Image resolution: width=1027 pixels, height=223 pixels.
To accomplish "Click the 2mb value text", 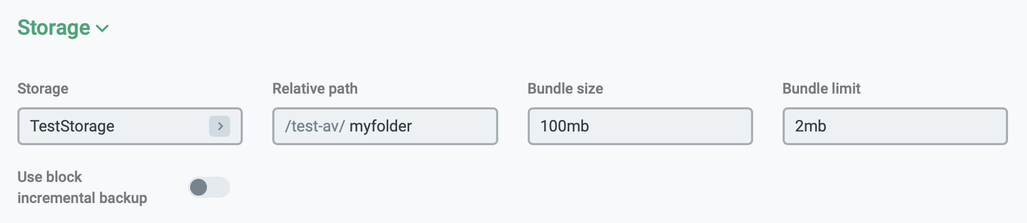I will [x=811, y=126].
